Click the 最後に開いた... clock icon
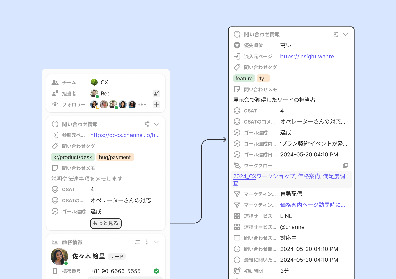The width and height of the screenshot is (396, 279). click(x=237, y=260)
